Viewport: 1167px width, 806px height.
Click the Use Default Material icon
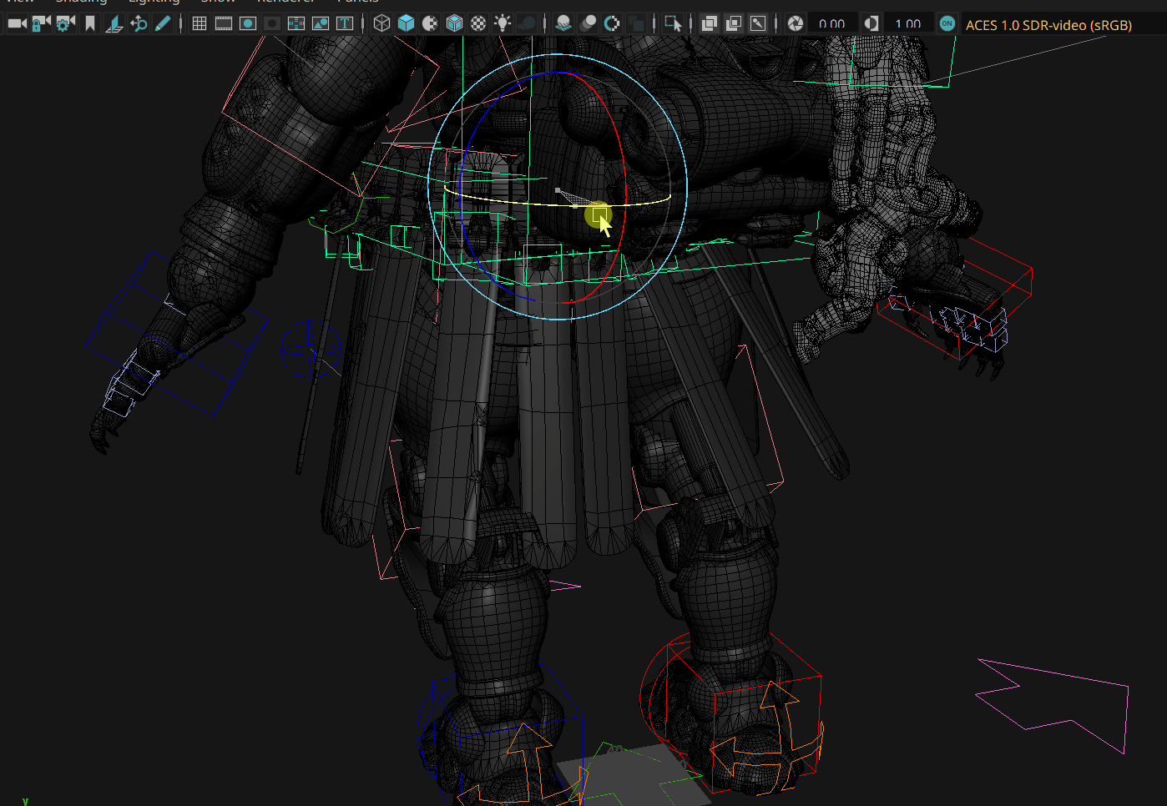(x=430, y=23)
